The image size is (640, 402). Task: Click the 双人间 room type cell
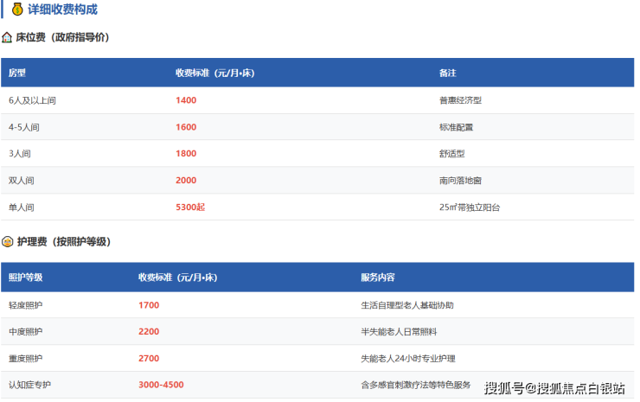(22, 181)
